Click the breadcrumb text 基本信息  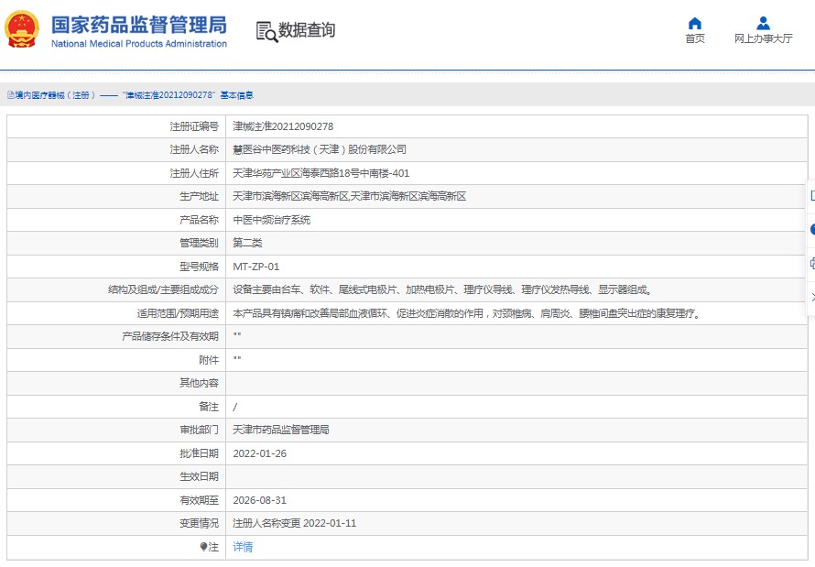tap(236, 95)
